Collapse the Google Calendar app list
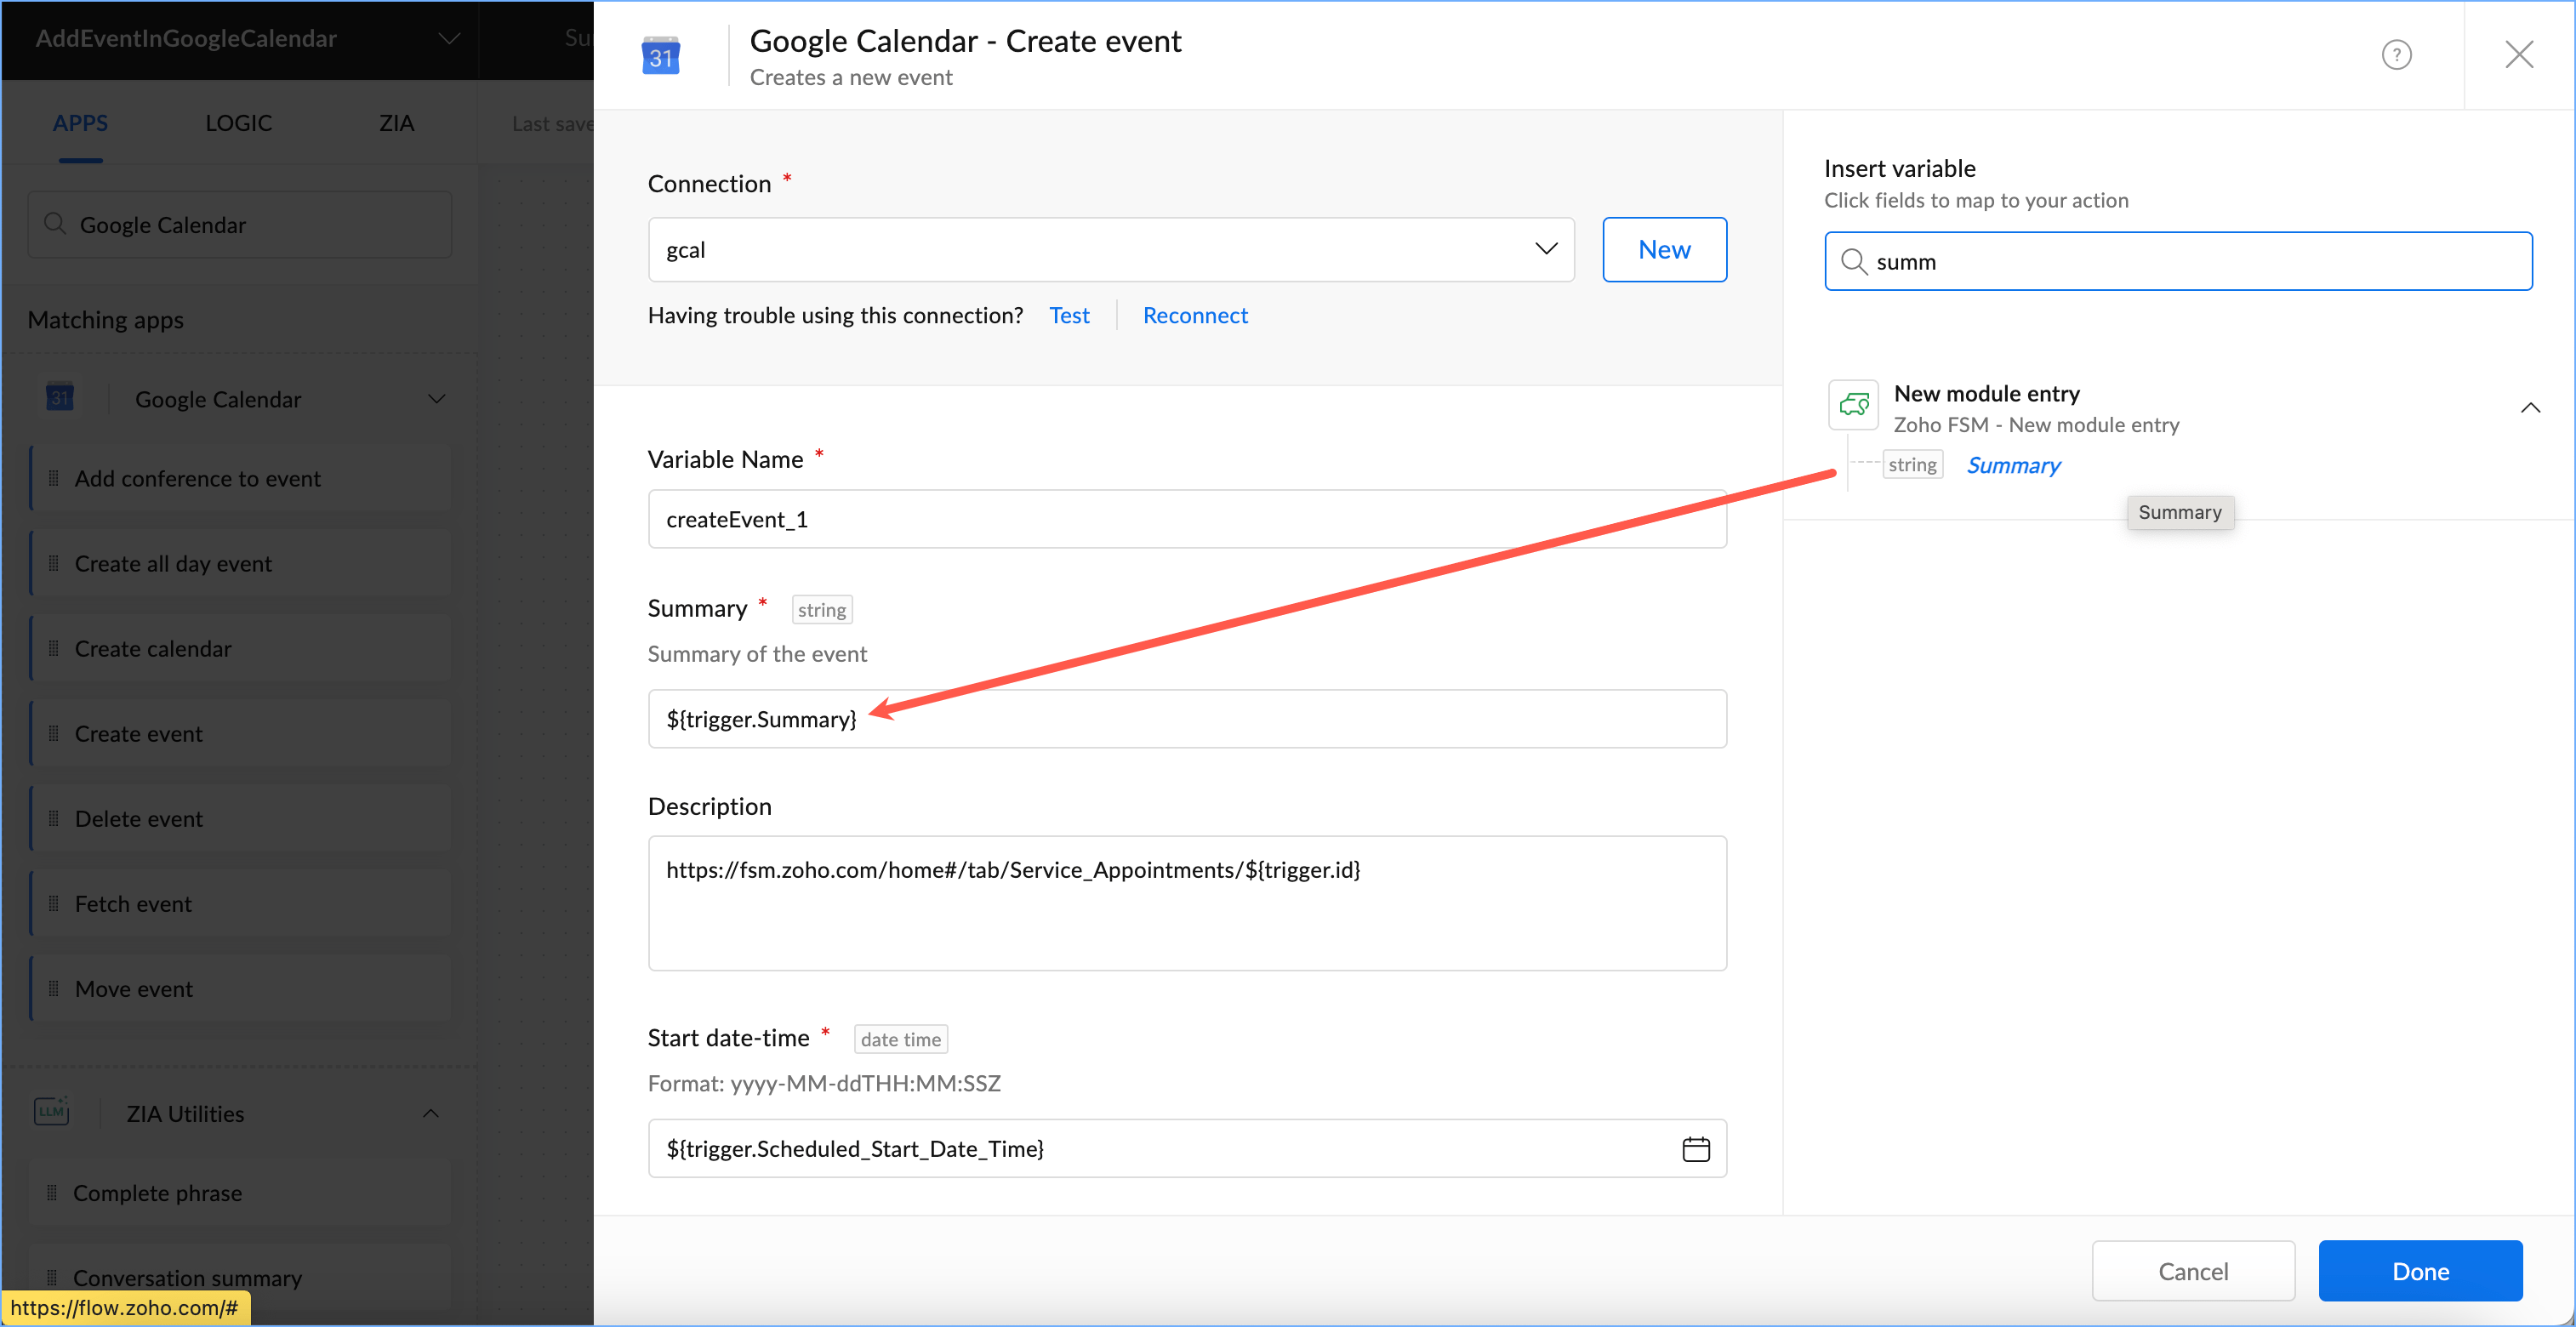 436,399
